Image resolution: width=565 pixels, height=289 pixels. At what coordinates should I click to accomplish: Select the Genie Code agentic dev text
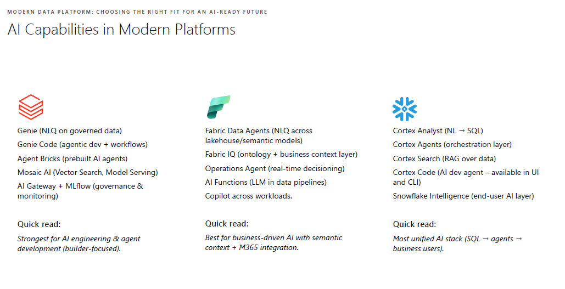click(x=82, y=144)
